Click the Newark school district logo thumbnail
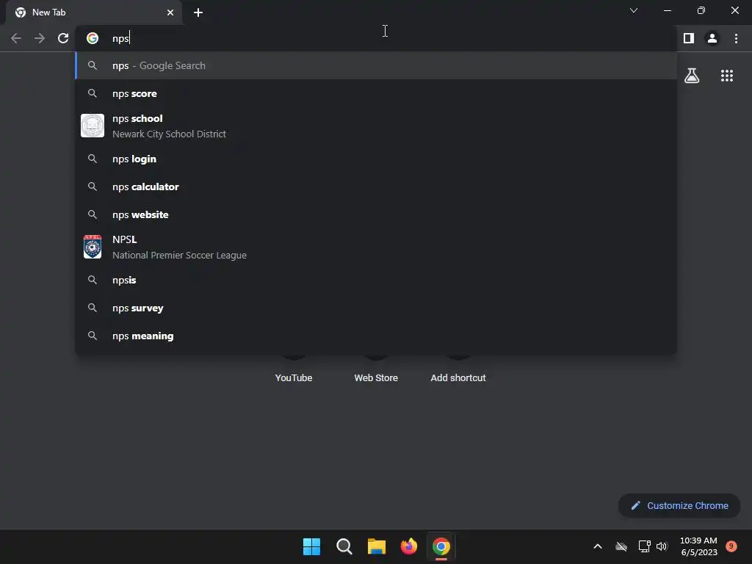The height and width of the screenshot is (564, 752). click(x=93, y=126)
